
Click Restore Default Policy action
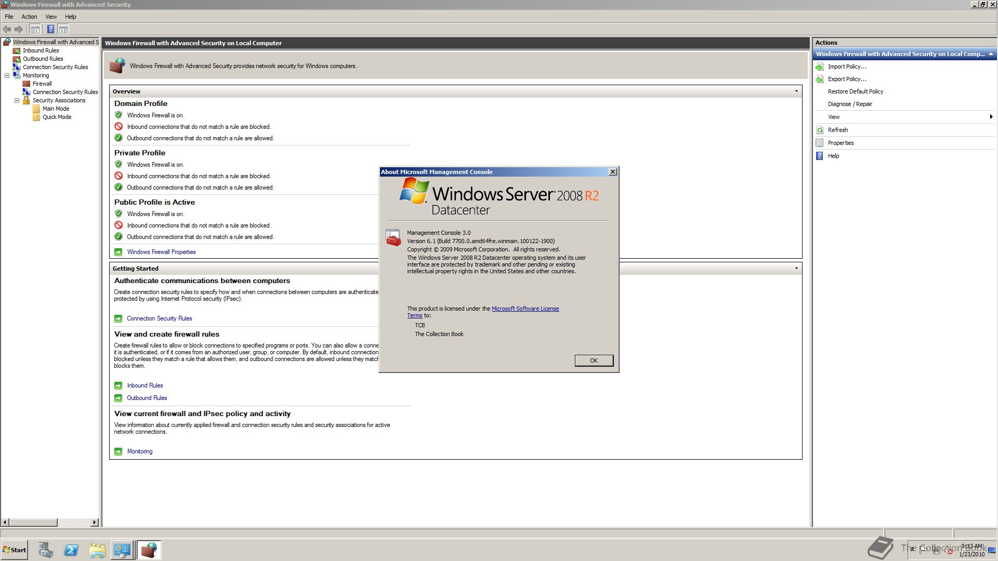click(x=855, y=91)
